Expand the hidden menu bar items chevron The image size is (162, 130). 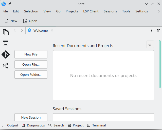[159, 11]
